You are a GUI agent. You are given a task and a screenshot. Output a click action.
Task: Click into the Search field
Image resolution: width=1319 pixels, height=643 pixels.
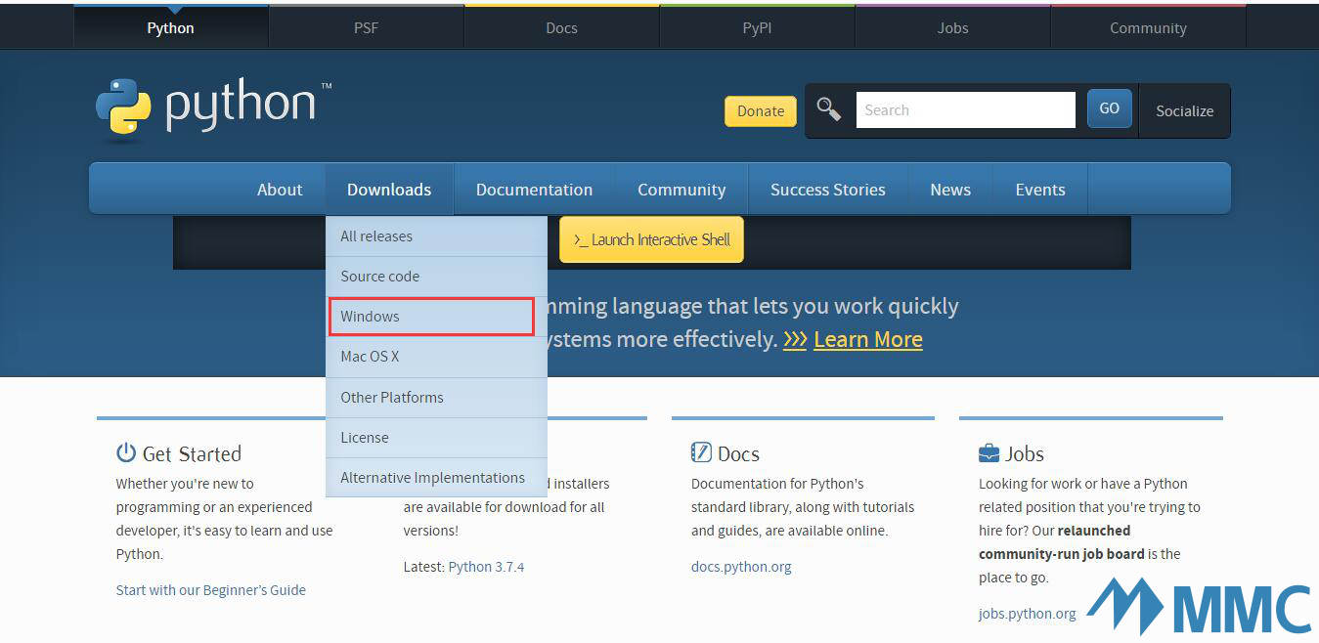coord(966,110)
